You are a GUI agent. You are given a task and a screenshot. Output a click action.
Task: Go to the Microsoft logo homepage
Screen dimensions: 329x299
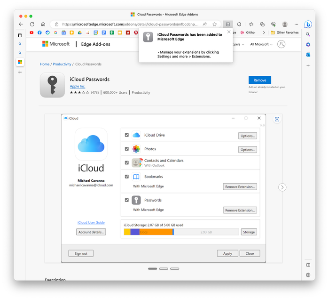56,44
